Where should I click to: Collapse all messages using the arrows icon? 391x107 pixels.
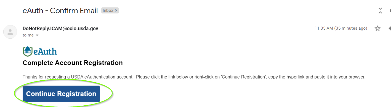coord(380,11)
